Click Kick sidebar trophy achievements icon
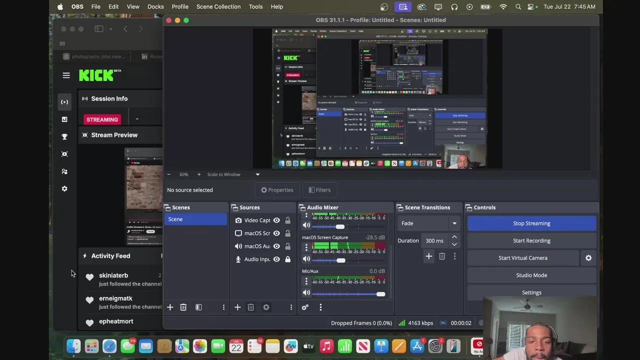Viewport: 640px width, 360px height. 64,136
